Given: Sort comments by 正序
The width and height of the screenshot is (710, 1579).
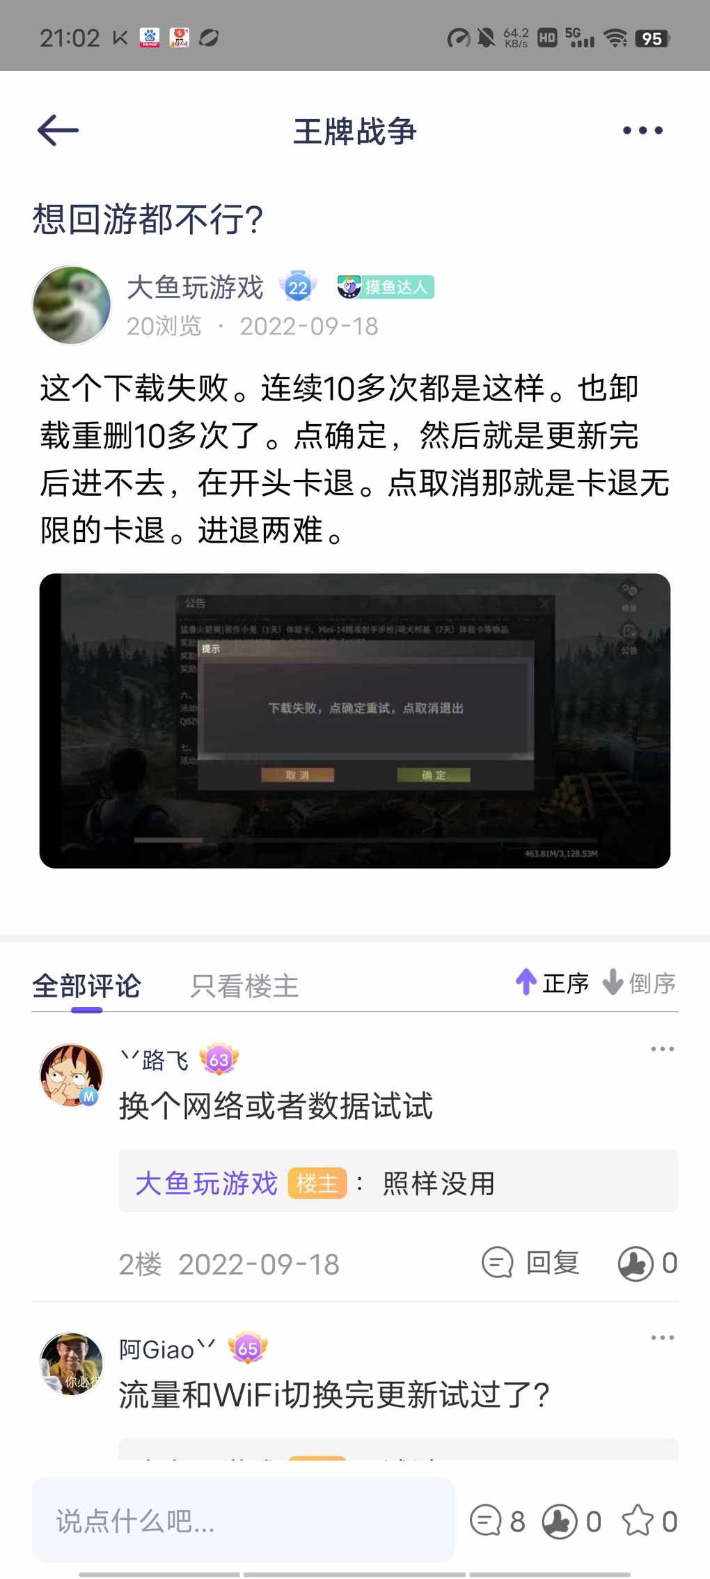Looking at the screenshot, I should point(552,983).
